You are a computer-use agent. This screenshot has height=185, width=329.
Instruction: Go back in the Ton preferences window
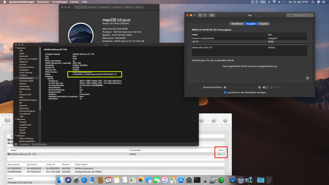[200, 15]
